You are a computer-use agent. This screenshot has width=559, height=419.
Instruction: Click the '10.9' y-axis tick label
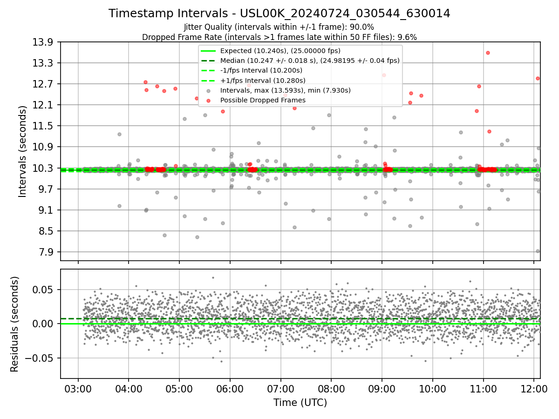click(44, 147)
